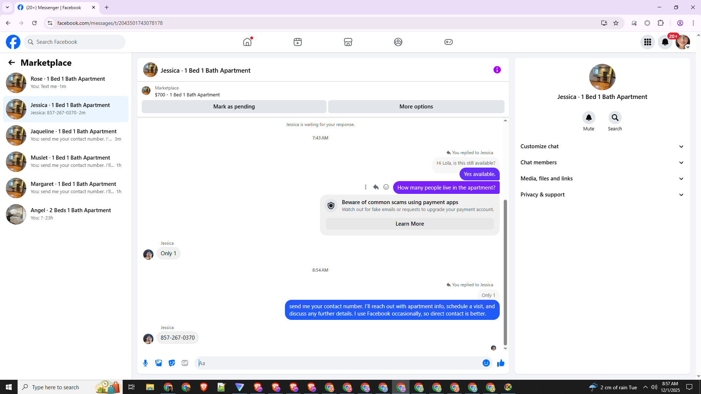
Task: Open new browser tab
Action: [107, 7]
